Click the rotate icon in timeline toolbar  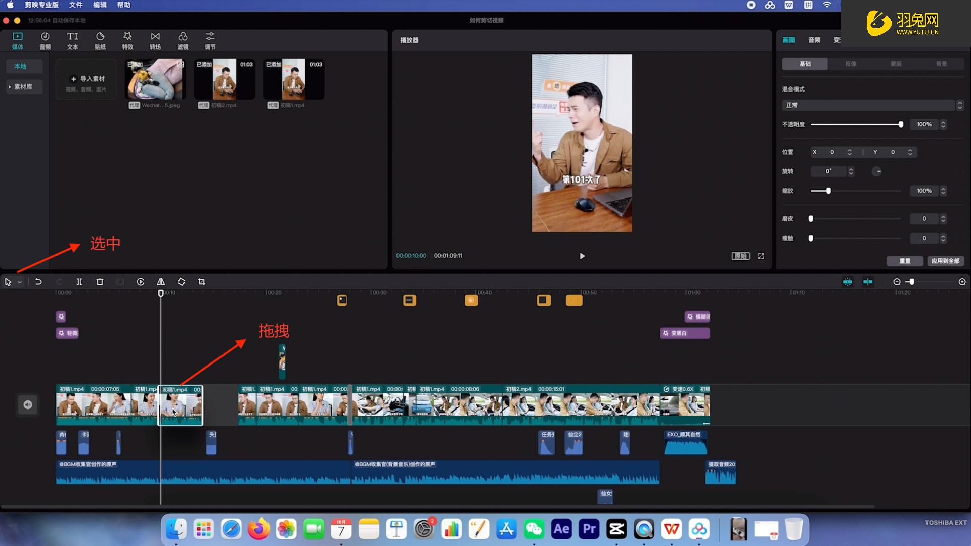181,282
